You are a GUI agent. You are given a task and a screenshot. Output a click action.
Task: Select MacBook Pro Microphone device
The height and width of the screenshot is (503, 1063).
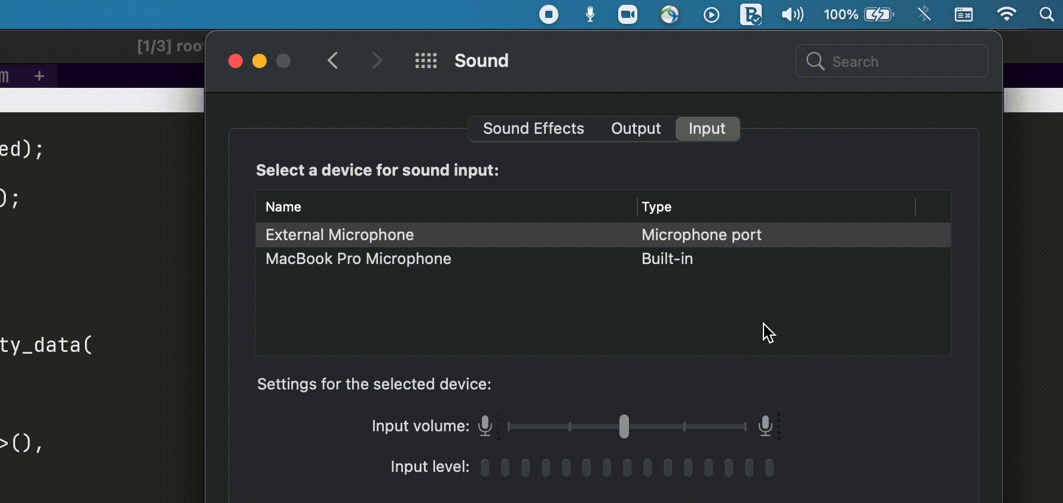coord(603,259)
